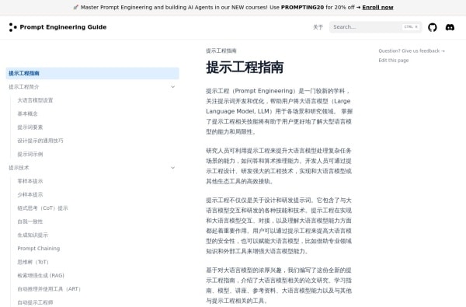This screenshot has width=466, height=307.
Task: Go to 提示词示例 page
Action: [x=30, y=155]
